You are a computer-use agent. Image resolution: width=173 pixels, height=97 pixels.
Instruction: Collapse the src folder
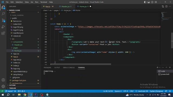(24, 39)
